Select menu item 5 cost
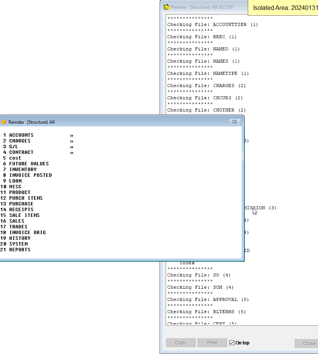Screen dimensions: 318x354 (12, 158)
